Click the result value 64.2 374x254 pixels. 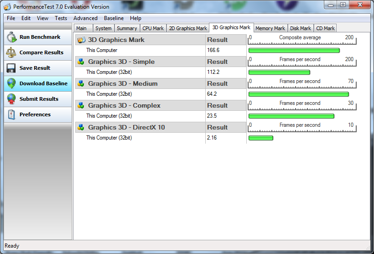212,94
